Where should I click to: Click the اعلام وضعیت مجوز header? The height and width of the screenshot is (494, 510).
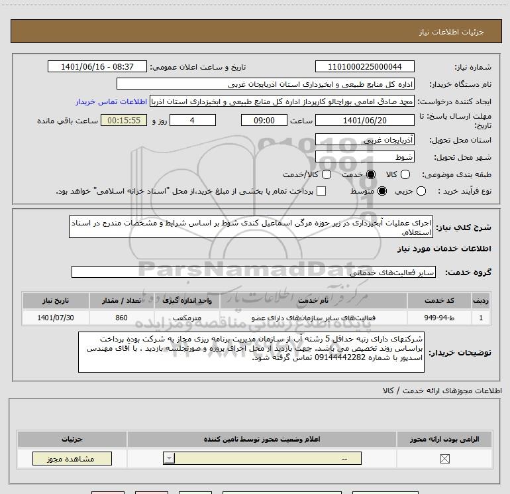click(x=262, y=439)
